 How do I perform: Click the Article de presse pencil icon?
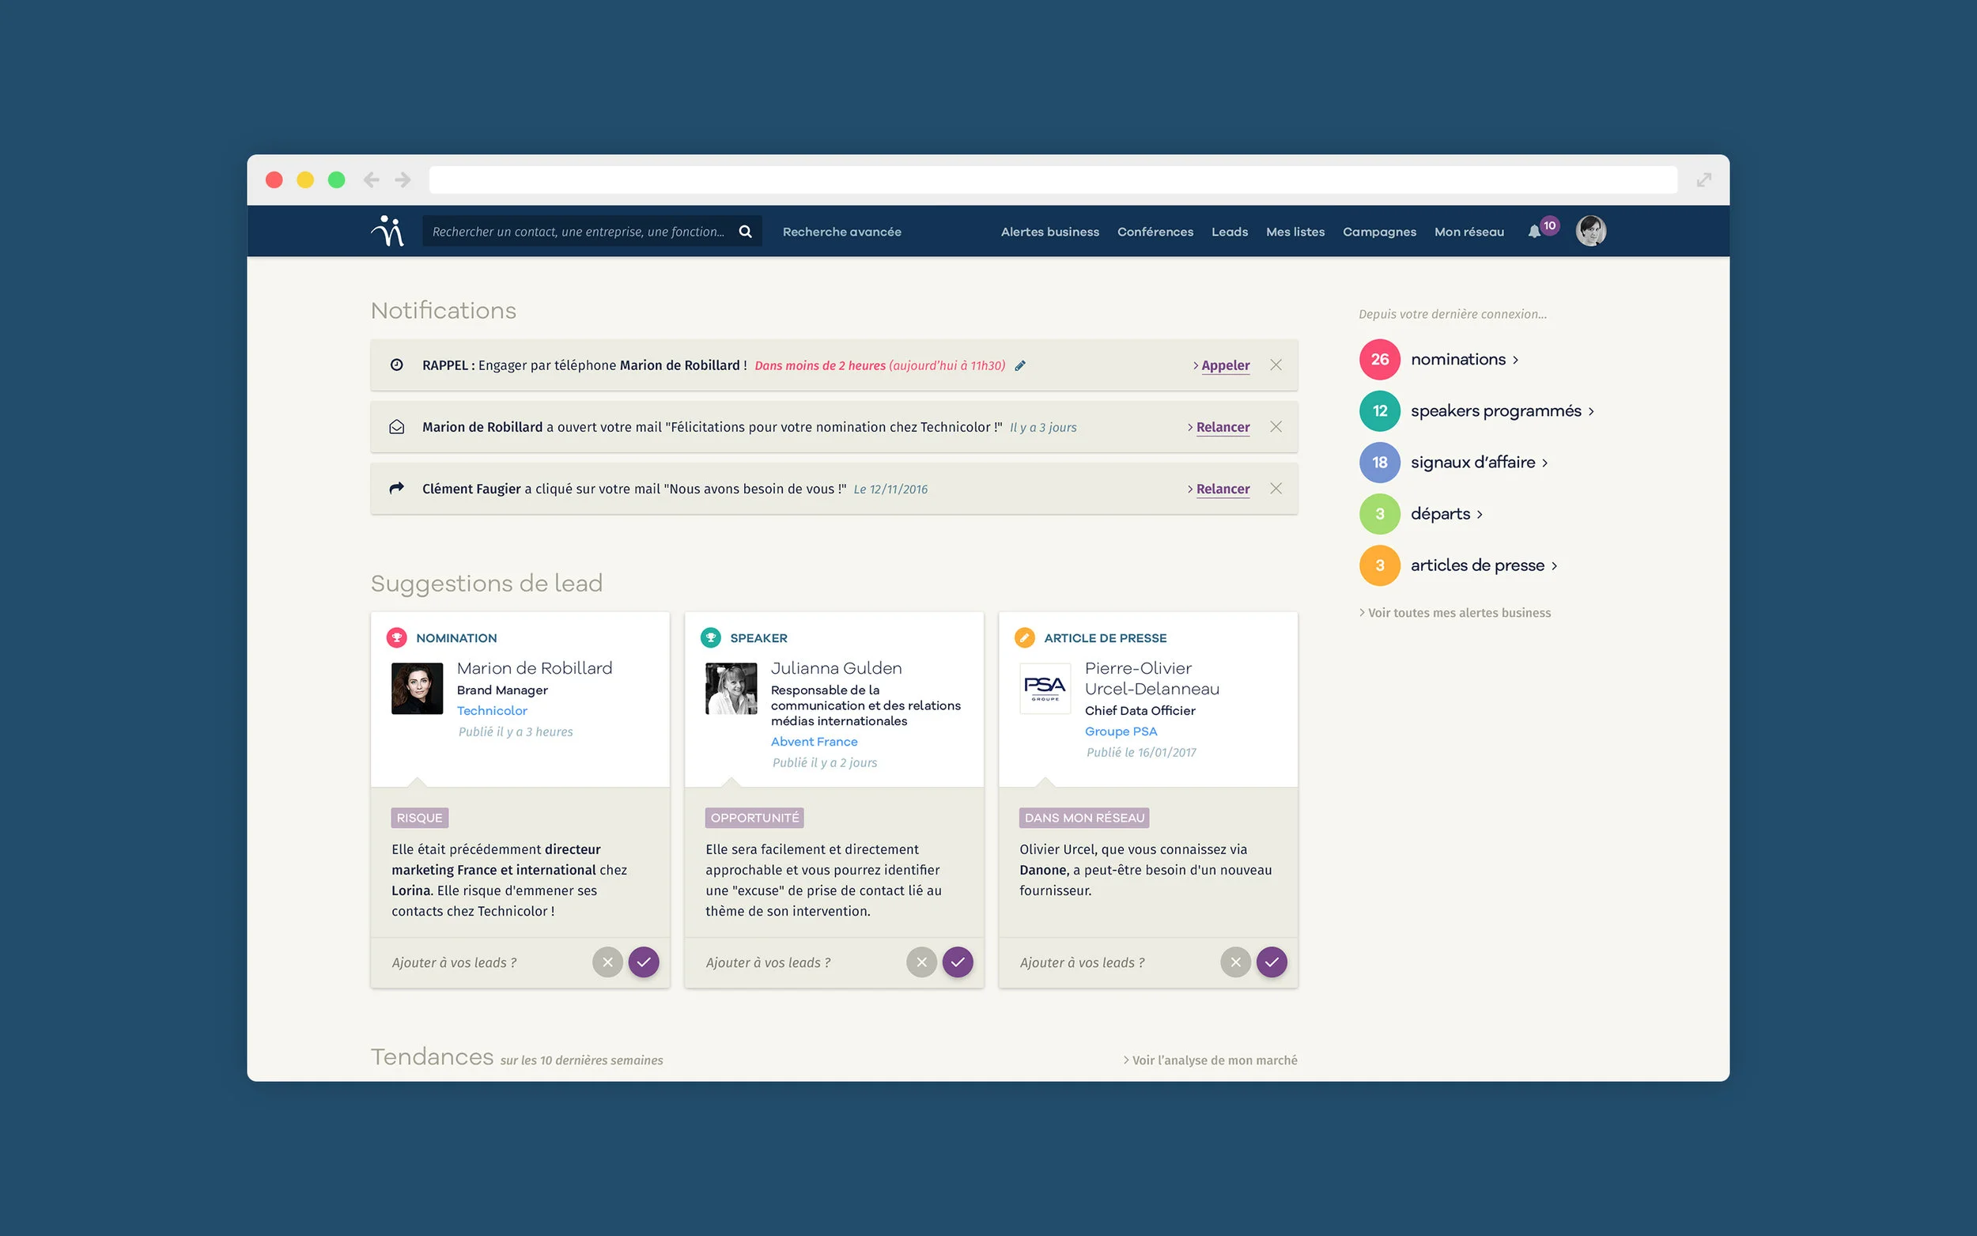(1024, 637)
